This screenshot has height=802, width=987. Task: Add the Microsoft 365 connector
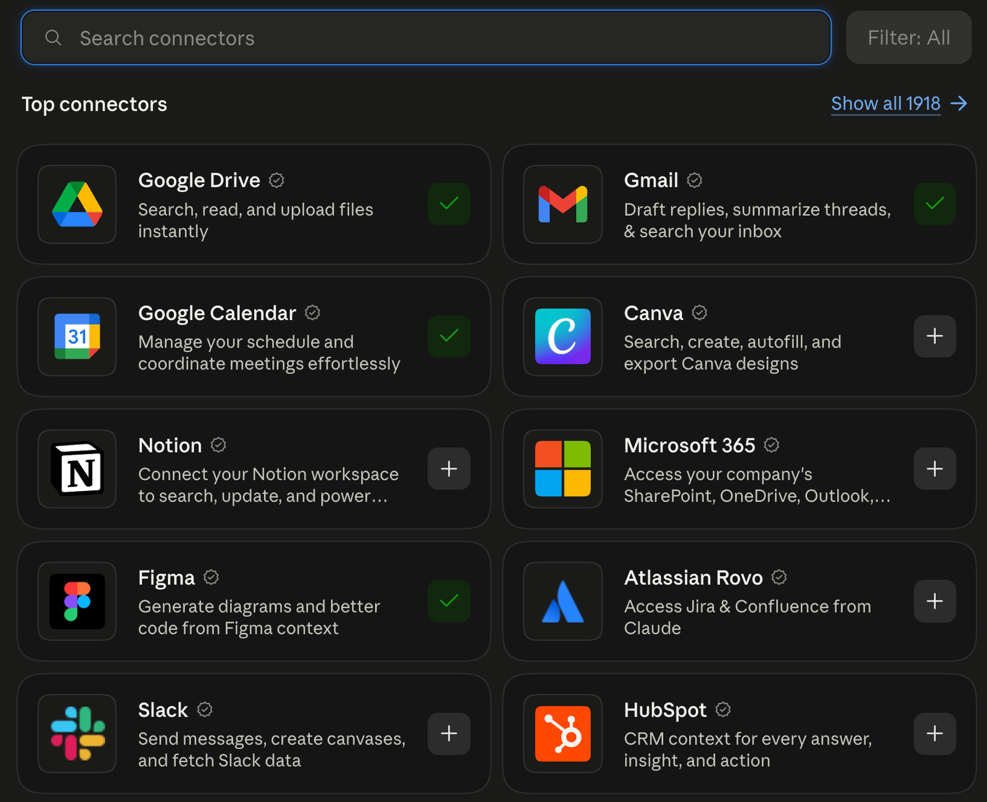(x=935, y=469)
